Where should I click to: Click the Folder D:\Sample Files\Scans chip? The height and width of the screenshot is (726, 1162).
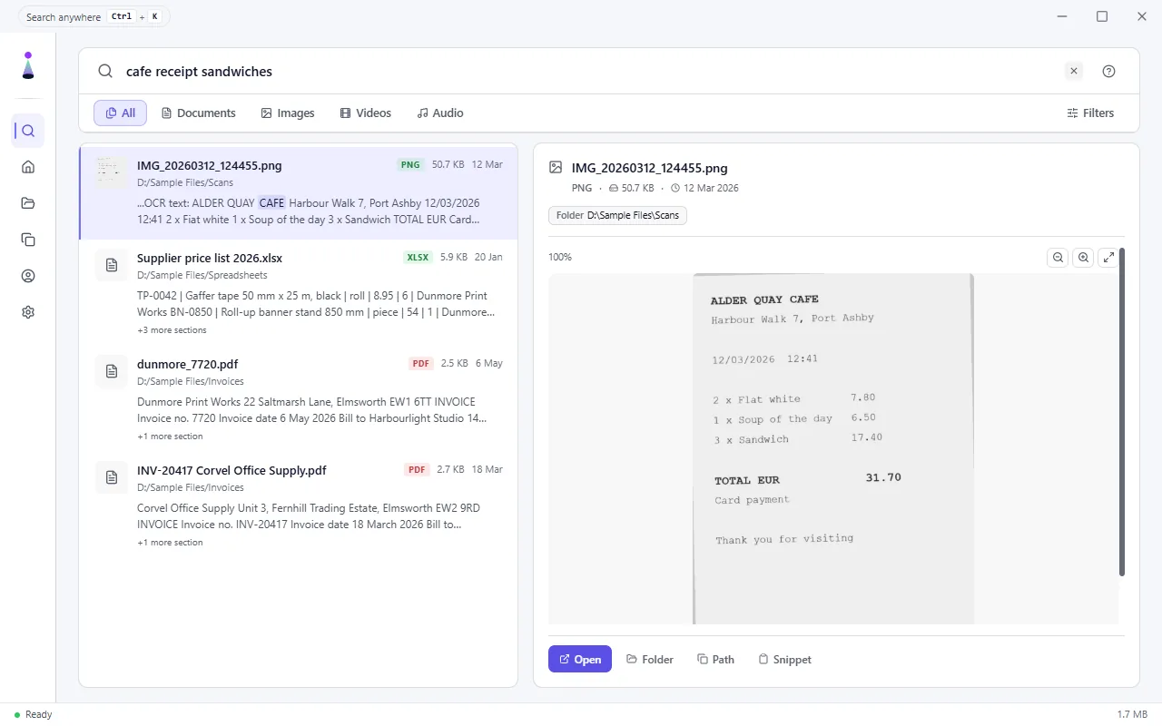617,216
